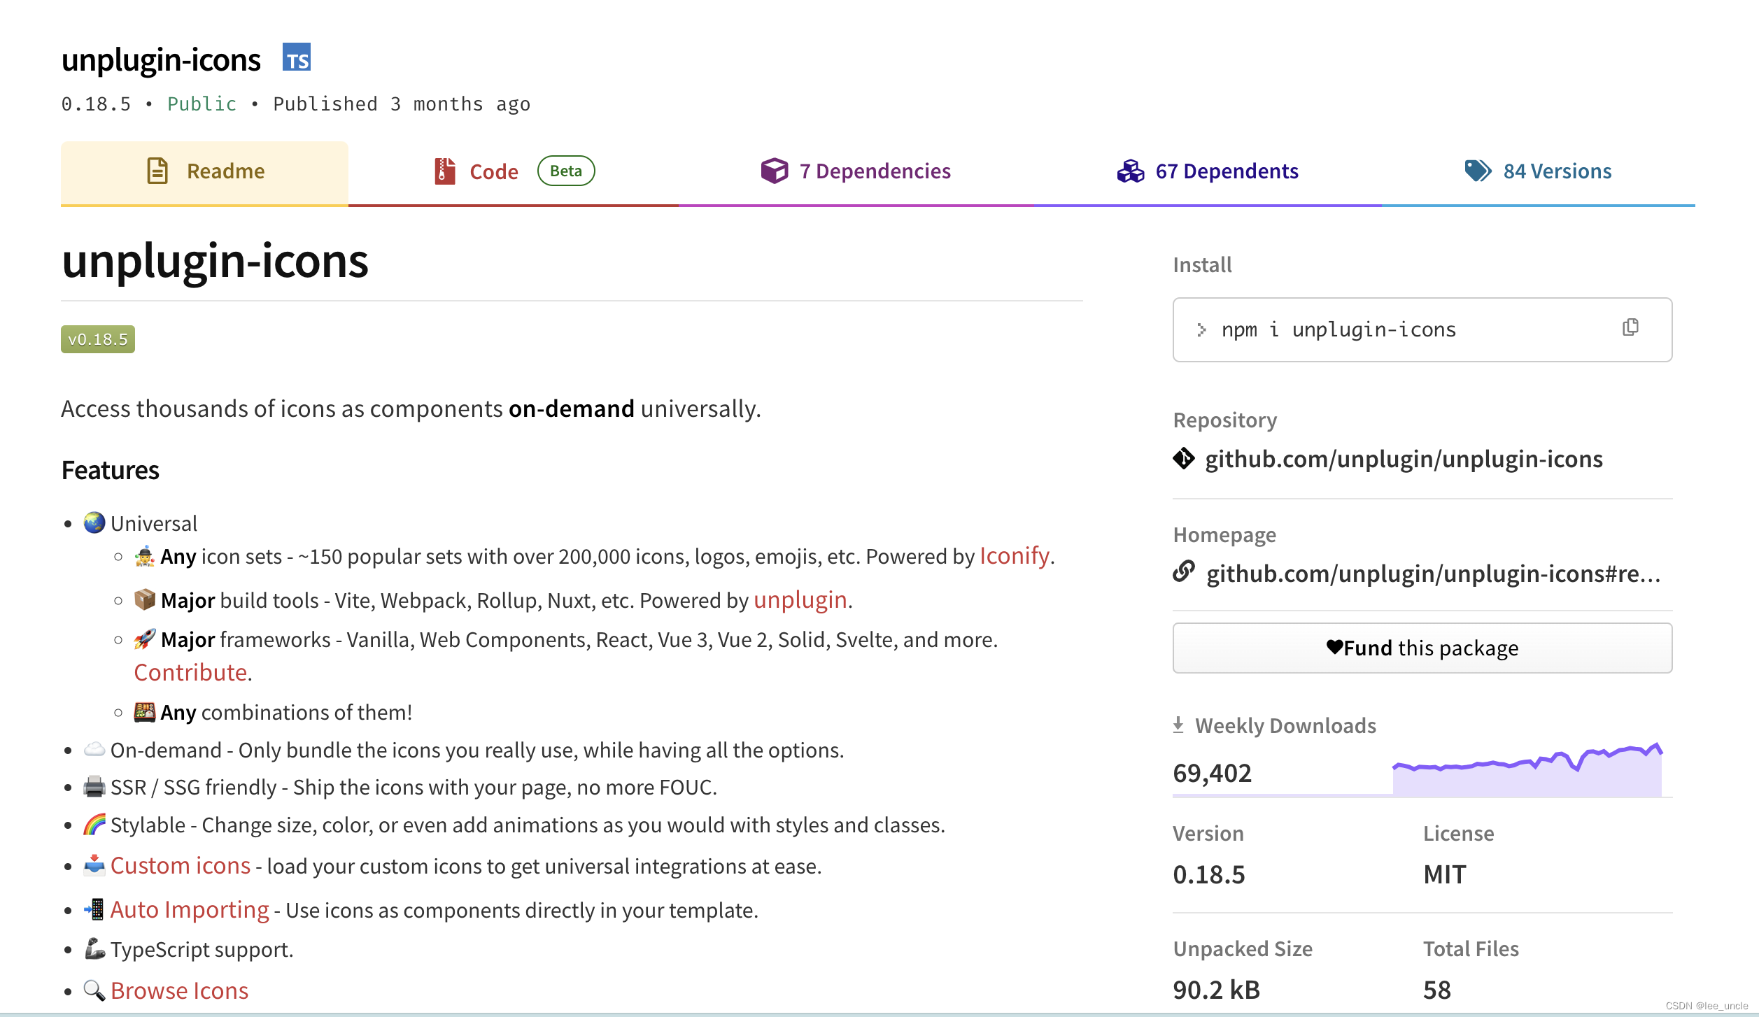Click the git repository diamond icon
Screen dimensions: 1759x1017
[x=1184, y=459]
